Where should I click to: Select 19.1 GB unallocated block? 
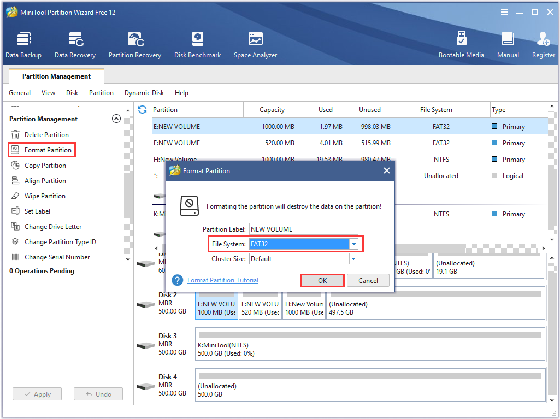[x=488, y=265]
